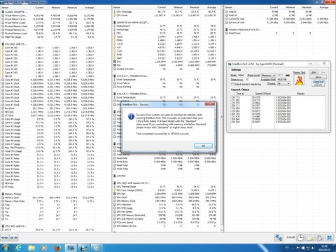Image resolution: width=336 pixels, height=252 pixels.
Task: Open Firefox from the taskbar
Action: (57, 248)
